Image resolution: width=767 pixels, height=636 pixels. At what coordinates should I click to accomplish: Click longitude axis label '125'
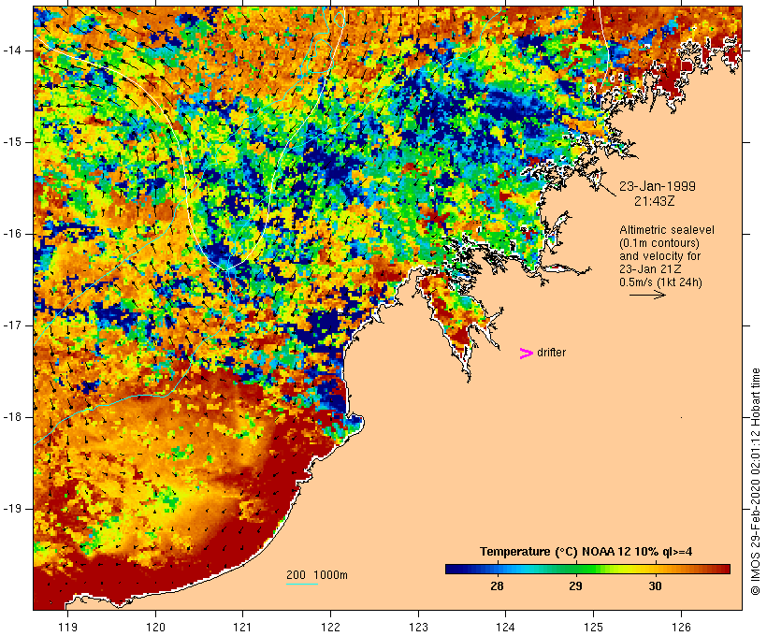594,627
